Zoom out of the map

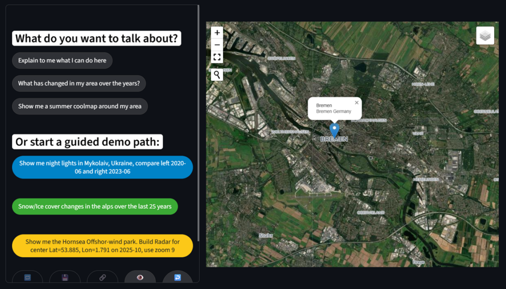tap(217, 45)
